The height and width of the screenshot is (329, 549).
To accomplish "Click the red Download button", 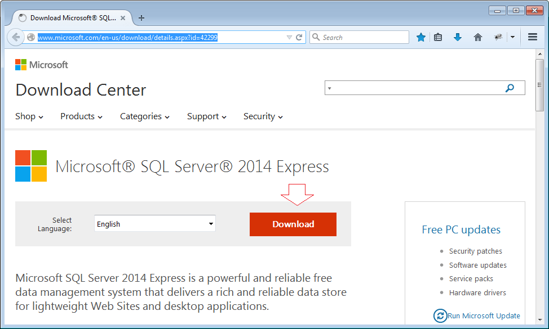I will point(293,224).
